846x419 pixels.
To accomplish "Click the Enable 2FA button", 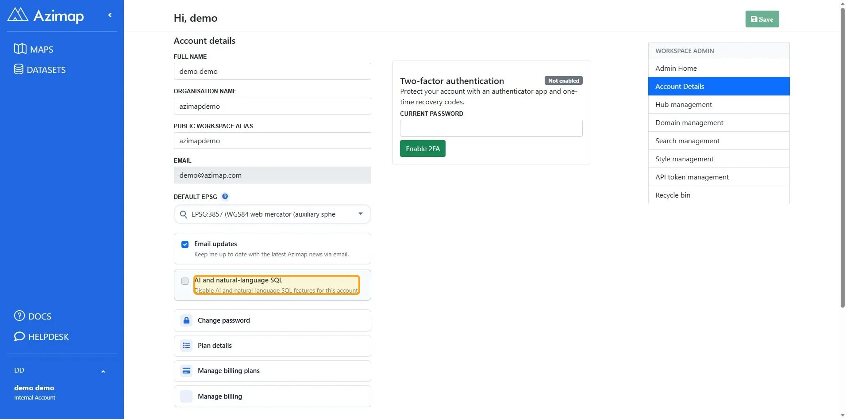I will pyautogui.click(x=423, y=149).
